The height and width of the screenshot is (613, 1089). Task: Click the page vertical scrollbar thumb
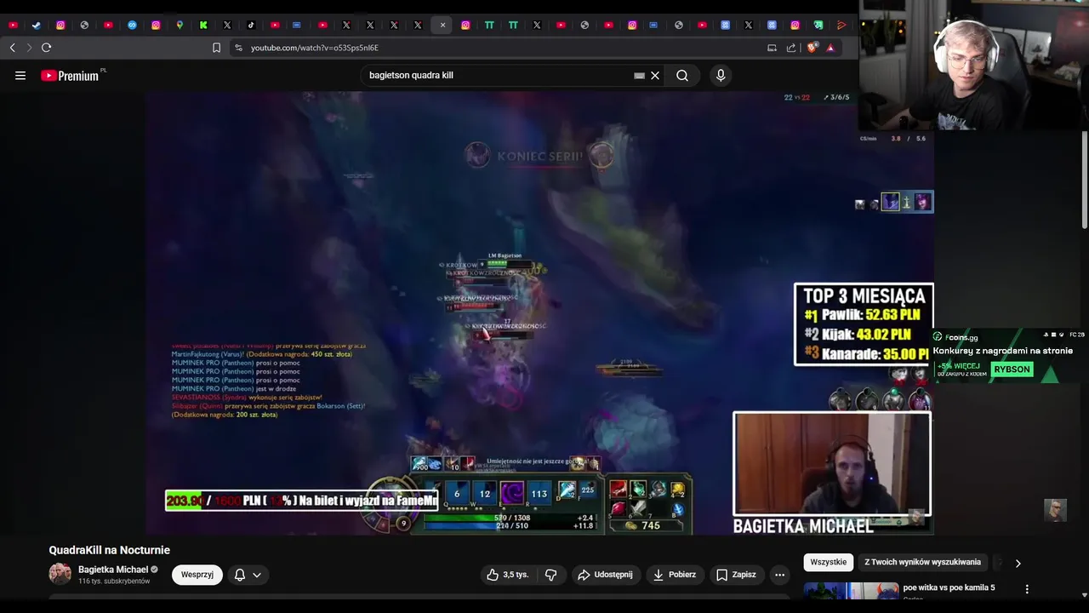pos(1084,180)
